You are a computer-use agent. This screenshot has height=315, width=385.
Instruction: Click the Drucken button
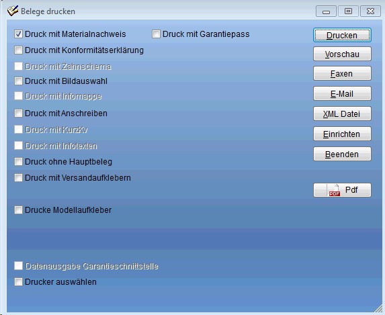pyautogui.click(x=342, y=35)
